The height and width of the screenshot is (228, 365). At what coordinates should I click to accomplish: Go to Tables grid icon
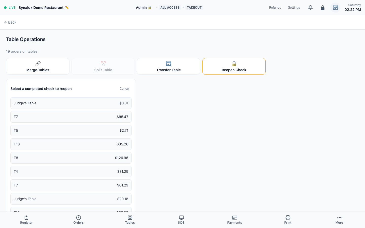coord(130,218)
